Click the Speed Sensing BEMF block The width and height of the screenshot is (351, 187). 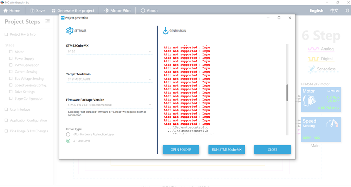click(x=321, y=130)
